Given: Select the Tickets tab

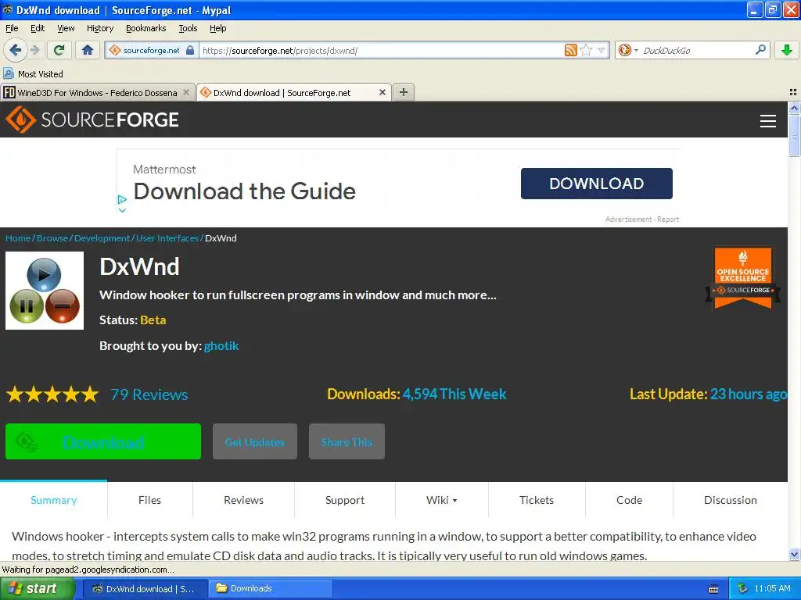Looking at the screenshot, I should 537,500.
